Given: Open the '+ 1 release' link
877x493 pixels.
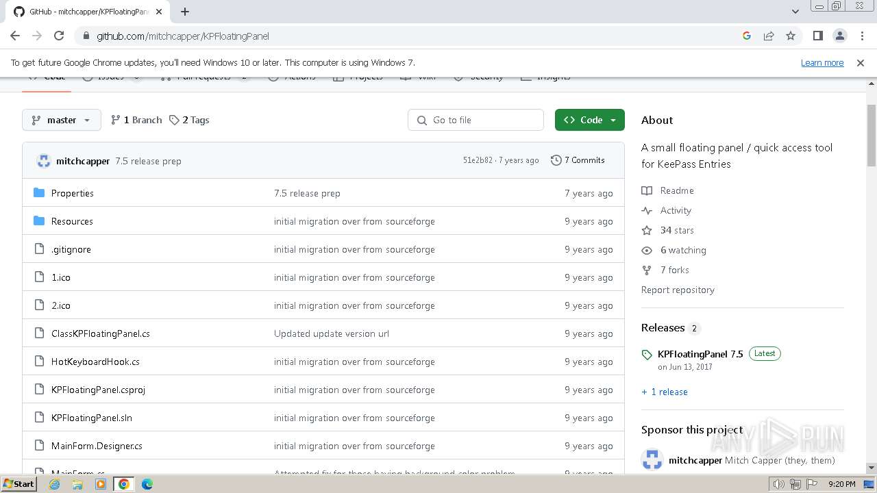Looking at the screenshot, I should click(x=665, y=392).
